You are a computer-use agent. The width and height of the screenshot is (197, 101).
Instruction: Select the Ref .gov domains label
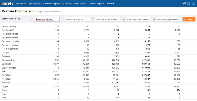[x=10, y=34]
